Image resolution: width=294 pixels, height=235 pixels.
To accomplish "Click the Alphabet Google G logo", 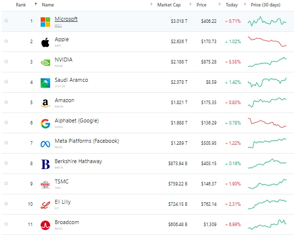I will 46,123.
